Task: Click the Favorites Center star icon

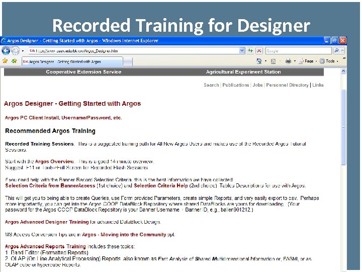Action: tap(5, 61)
